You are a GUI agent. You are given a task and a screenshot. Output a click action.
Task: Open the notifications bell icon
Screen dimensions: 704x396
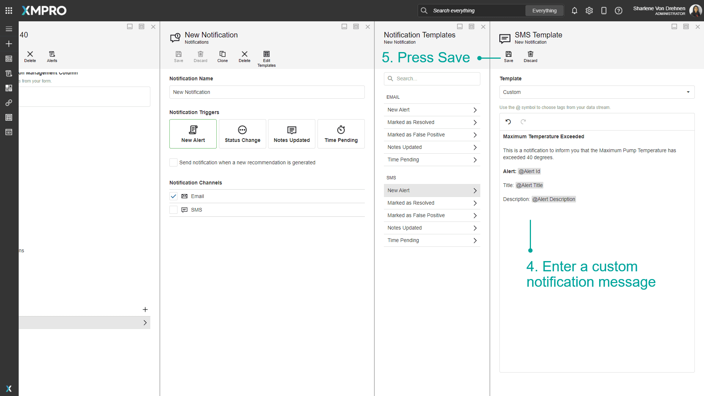pyautogui.click(x=575, y=11)
